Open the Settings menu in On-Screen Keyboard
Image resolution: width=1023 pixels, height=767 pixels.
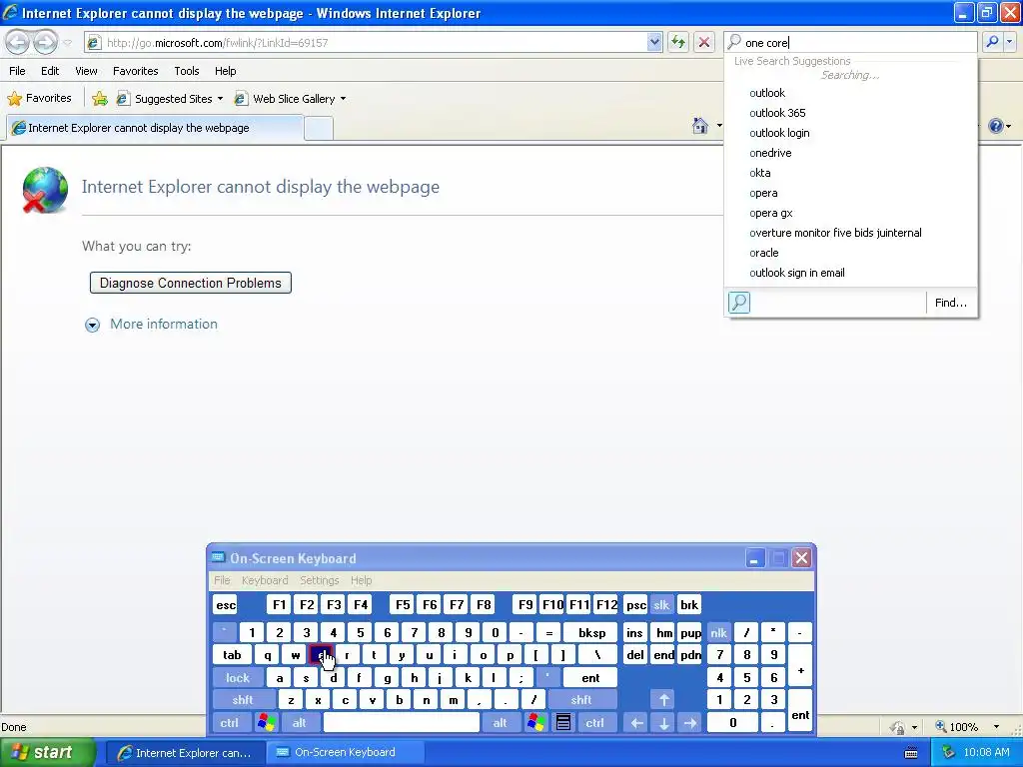(319, 580)
